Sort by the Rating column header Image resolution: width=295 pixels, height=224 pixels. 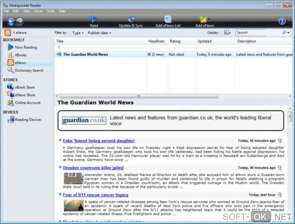tap(182, 41)
